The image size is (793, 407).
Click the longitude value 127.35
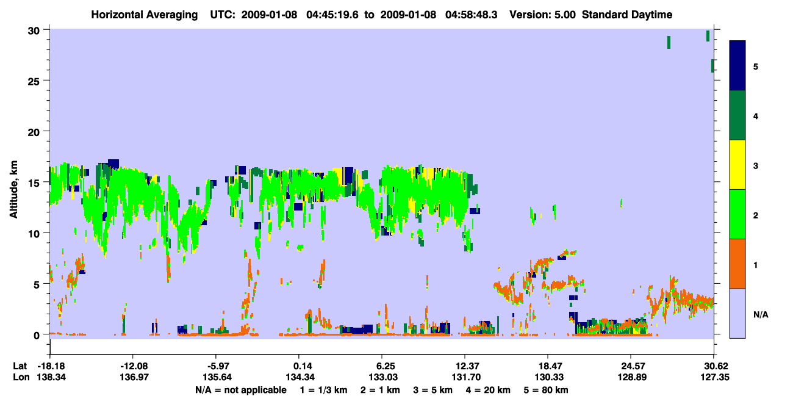click(x=714, y=378)
